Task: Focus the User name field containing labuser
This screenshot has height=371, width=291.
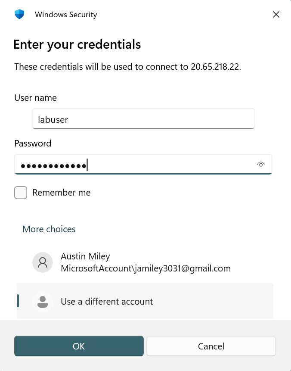Action: coord(143,119)
